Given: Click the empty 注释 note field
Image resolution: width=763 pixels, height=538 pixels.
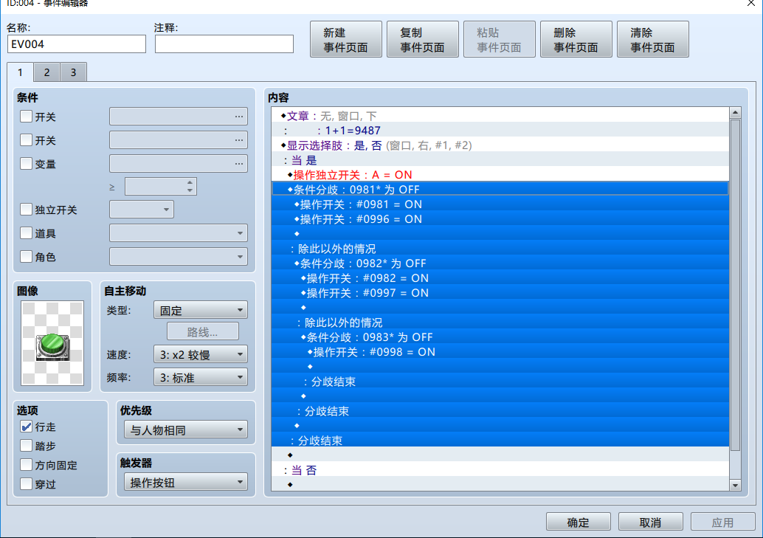Looking at the screenshot, I should 224,44.
